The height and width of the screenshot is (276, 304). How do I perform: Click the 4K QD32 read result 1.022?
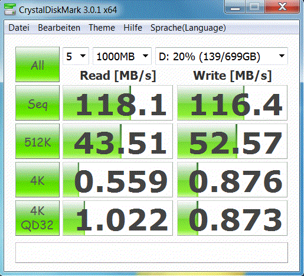[117, 218]
